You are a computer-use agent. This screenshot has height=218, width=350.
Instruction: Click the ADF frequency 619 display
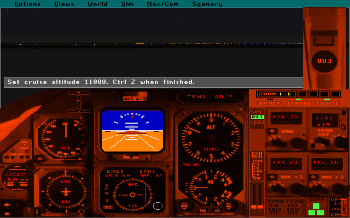coord(324,125)
